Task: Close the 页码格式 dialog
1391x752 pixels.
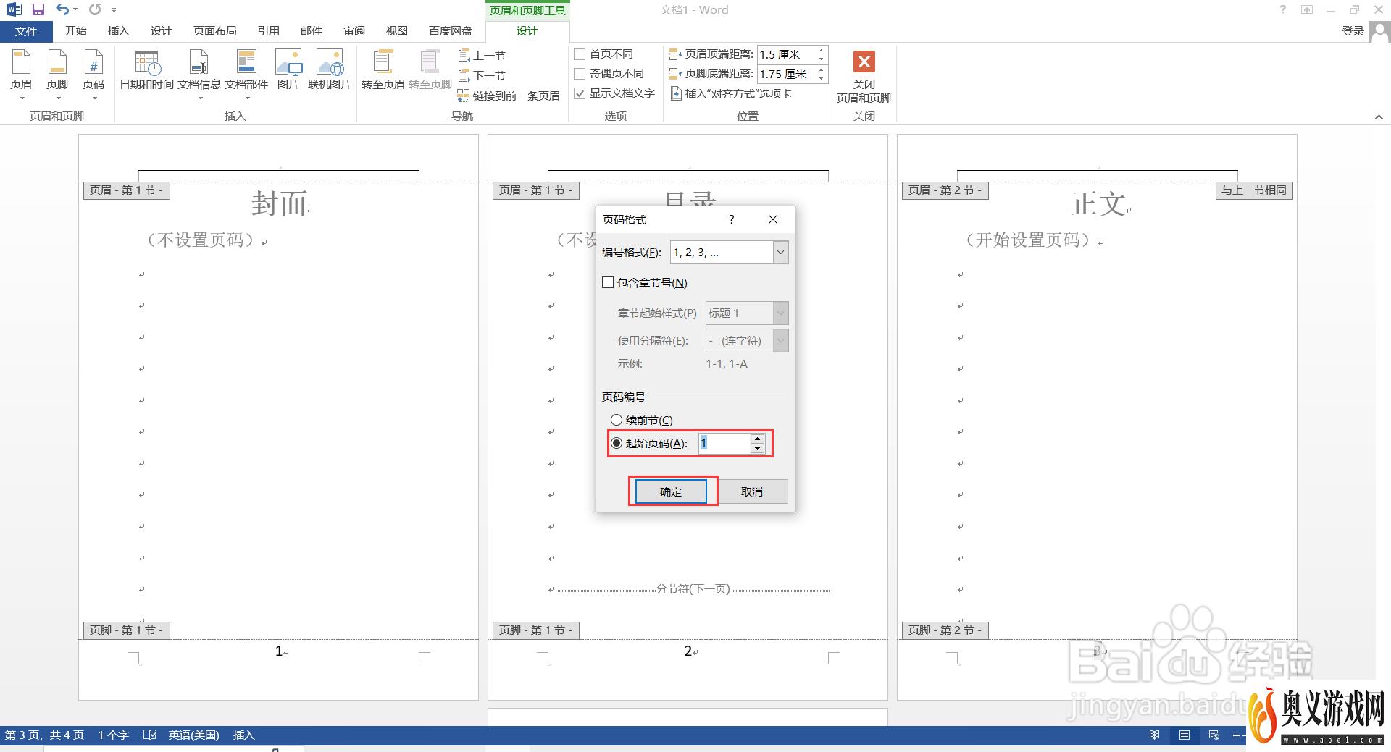Action: 773,219
